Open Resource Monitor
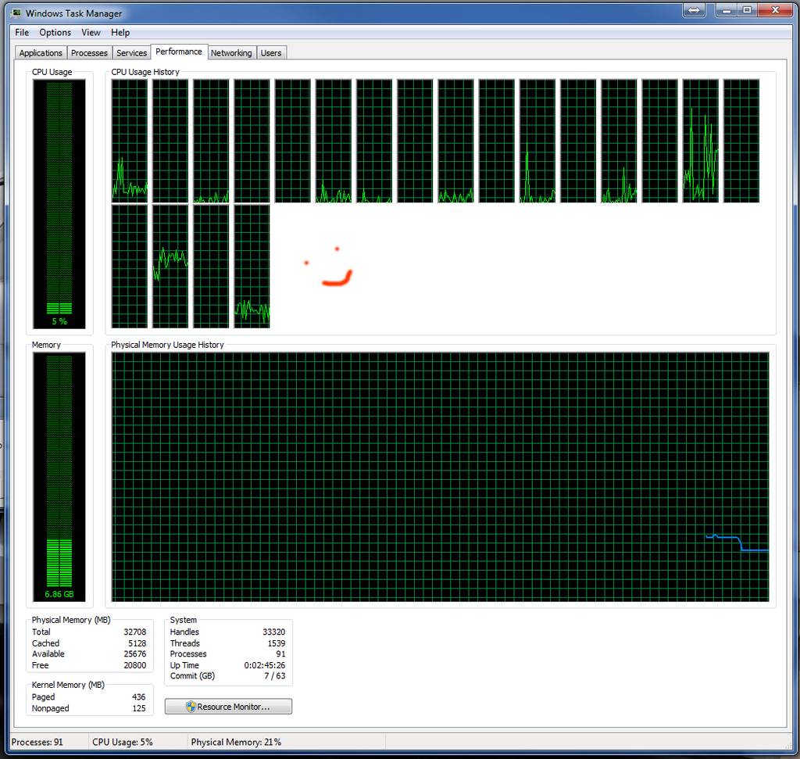The image size is (800, 759). 228,707
